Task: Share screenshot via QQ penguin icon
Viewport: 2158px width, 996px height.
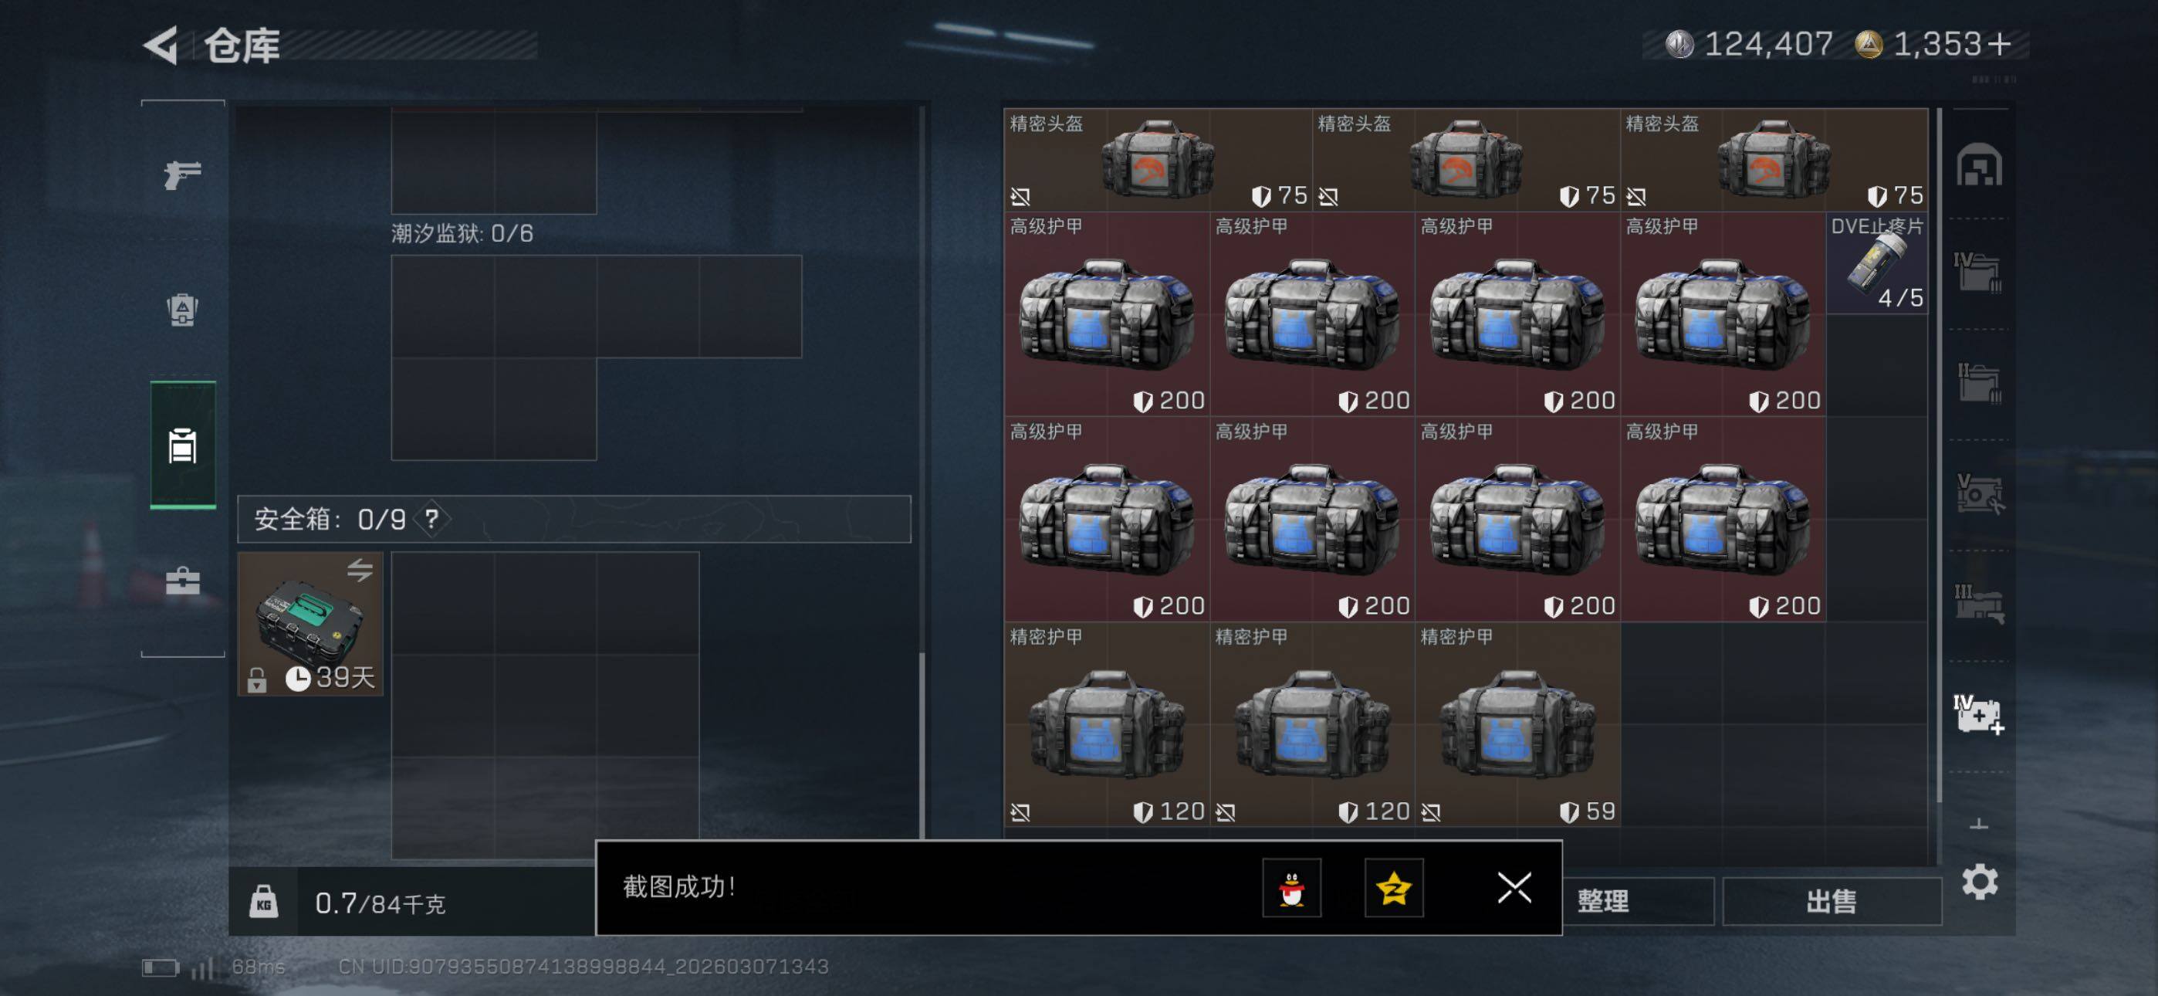Action: pos(1292,888)
